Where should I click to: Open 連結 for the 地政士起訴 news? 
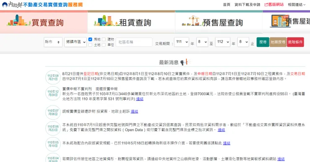coord(134,111)
